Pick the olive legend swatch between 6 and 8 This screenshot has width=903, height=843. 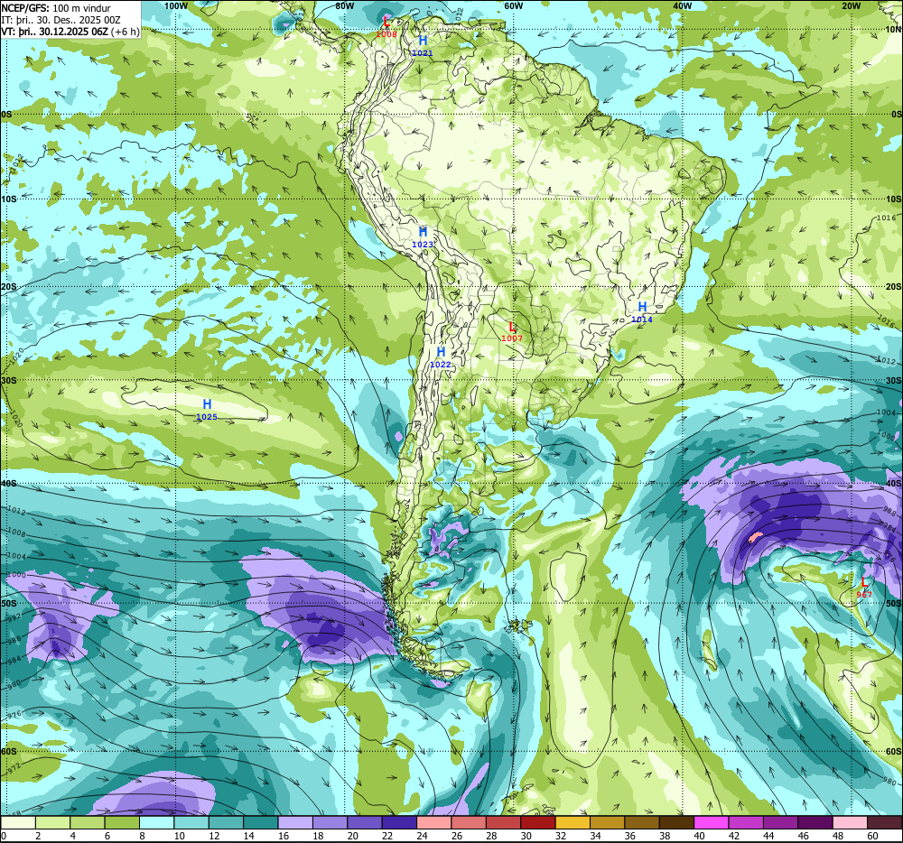pyautogui.click(x=122, y=822)
